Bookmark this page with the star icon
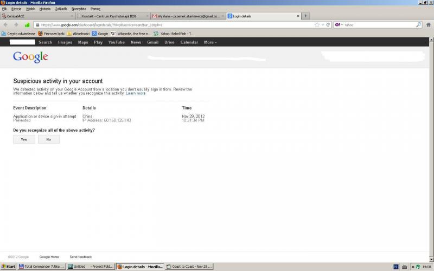The height and width of the screenshot is (271, 434). click(x=317, y=25)
